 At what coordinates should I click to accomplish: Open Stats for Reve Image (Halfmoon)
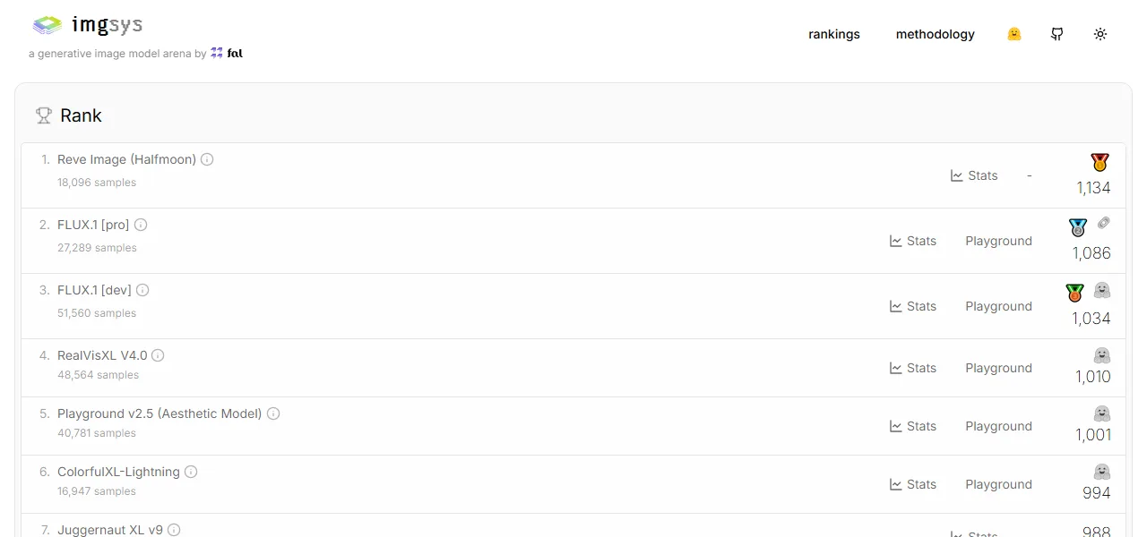pos(974,175)
